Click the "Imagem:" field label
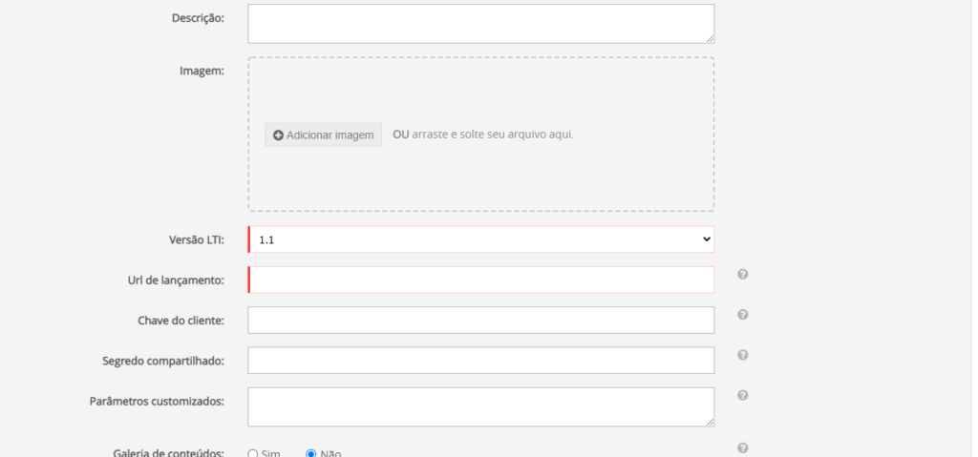978x457 pixels. coord(202,71)
